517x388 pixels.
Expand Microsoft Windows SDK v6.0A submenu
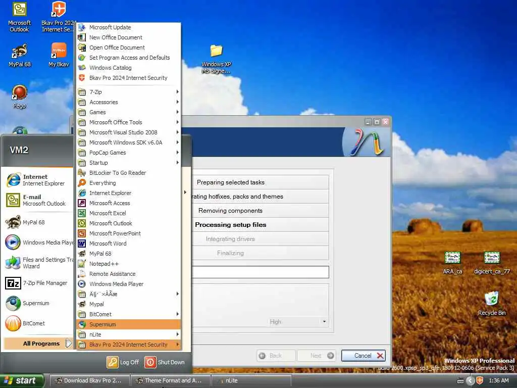pos(129,142)
